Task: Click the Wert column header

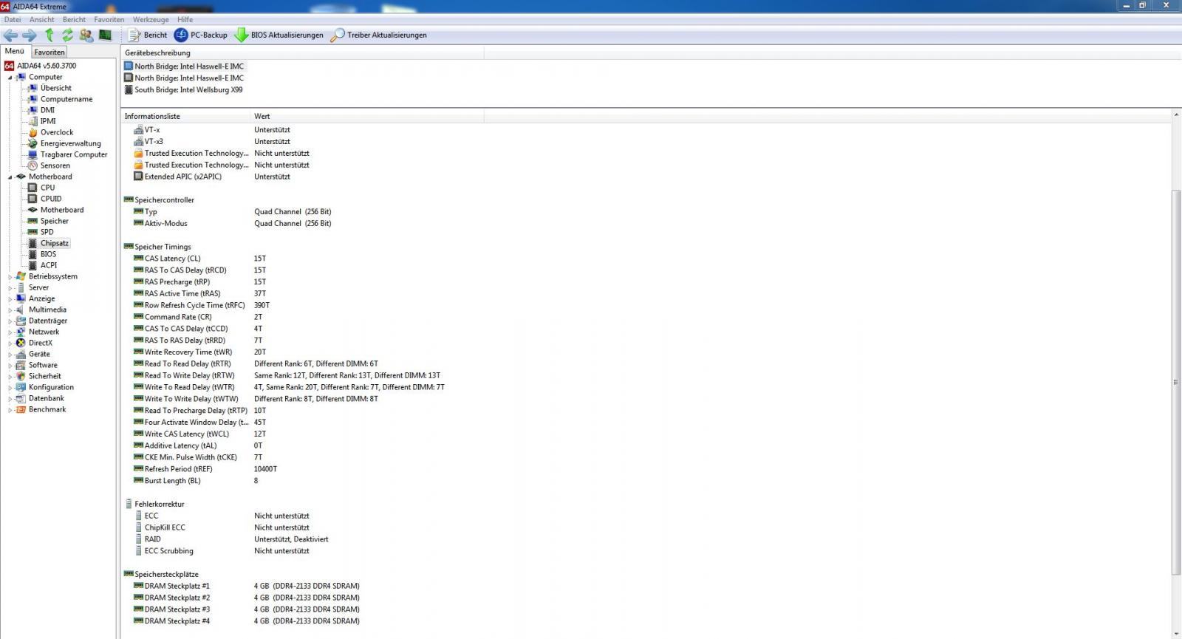Action: click(368, 116)
